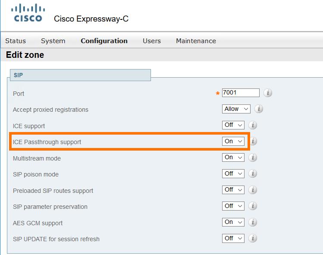The width and height of the screenshot is (323, 255).
Task: Open ICE support dropdown
Action: (233, 125)
